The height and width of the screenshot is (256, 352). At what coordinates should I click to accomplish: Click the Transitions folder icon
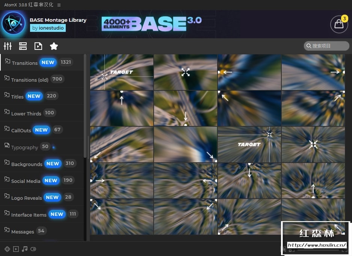tap(8, 61)
